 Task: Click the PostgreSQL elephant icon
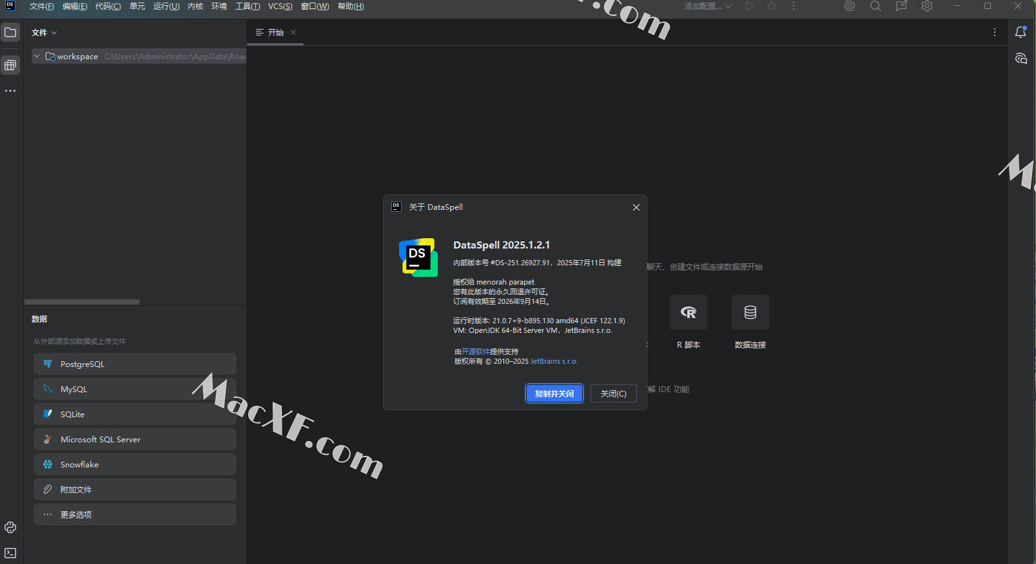click(x=48, y=364)
